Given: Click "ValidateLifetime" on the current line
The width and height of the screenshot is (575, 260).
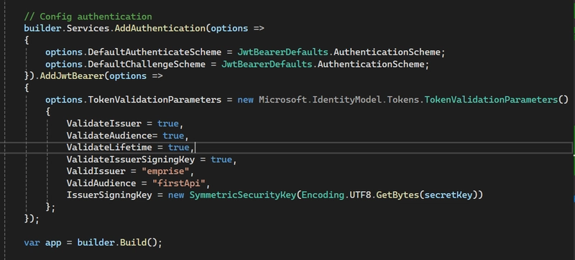Looking at the screenshot, I should pos(109,147).
